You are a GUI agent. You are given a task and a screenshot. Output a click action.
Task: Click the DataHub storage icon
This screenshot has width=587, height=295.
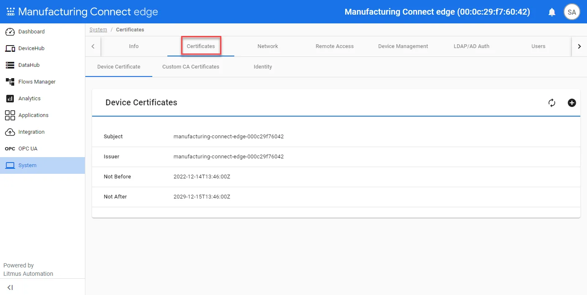pos(10,65)
